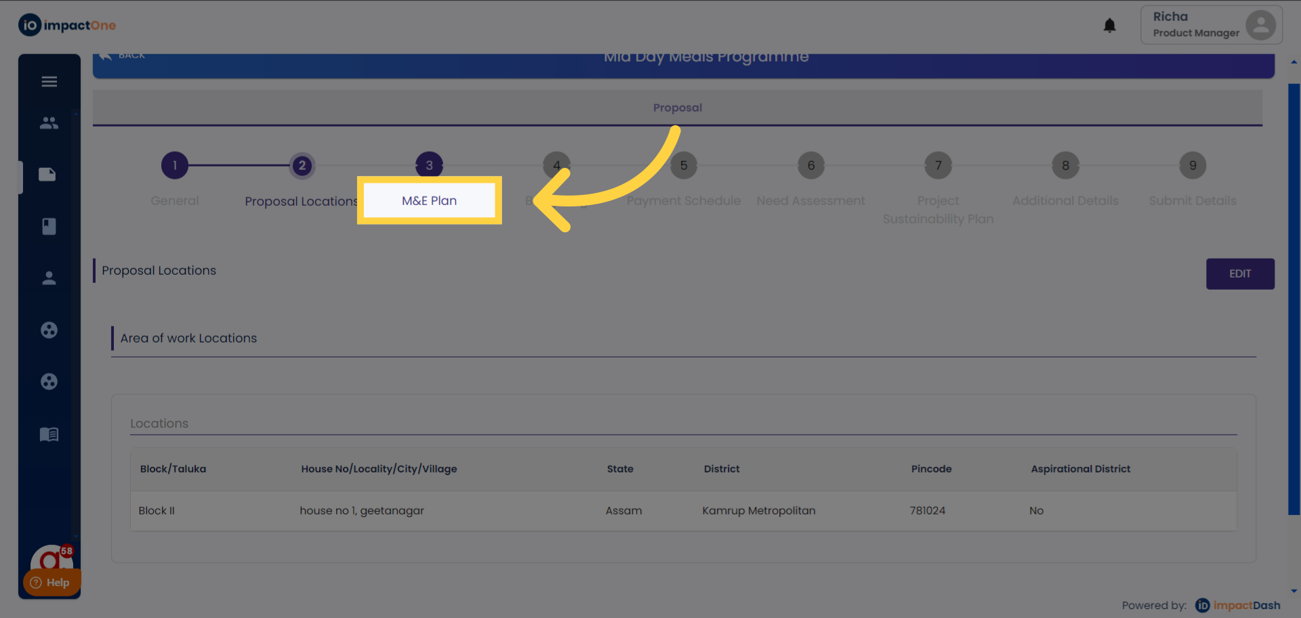The height and width of the screenshot is (618, 1301).
Task: Click the Block/Taluka column header
Action: [173, 469]
